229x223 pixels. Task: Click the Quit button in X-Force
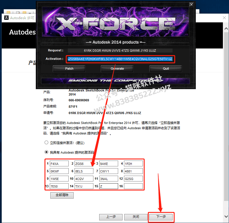(x=166, y=69)
